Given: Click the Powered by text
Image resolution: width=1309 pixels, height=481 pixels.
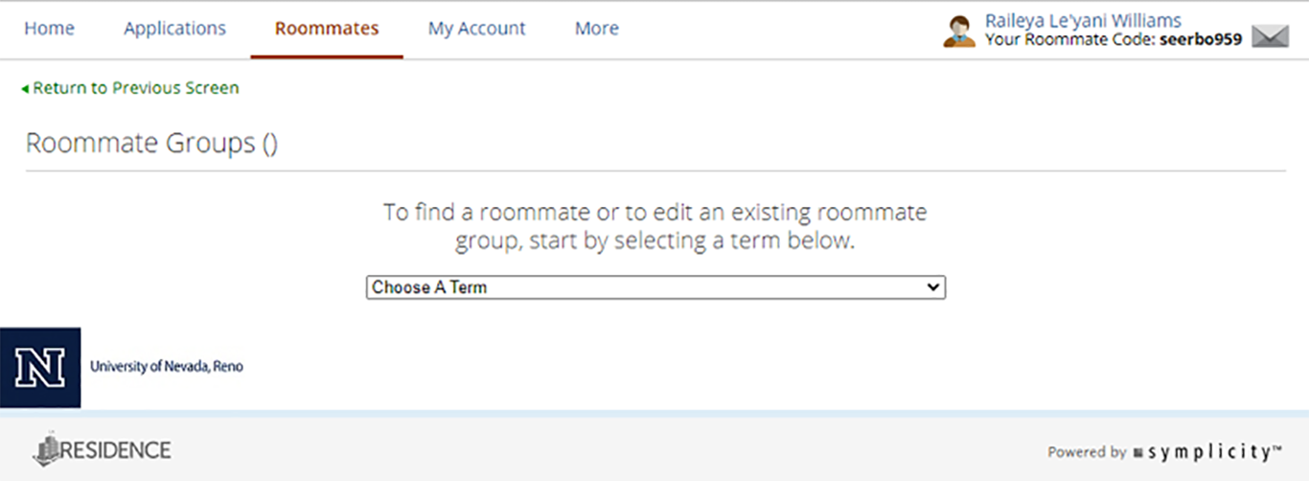Looking at the screenshot, I should pos(1087,452).
